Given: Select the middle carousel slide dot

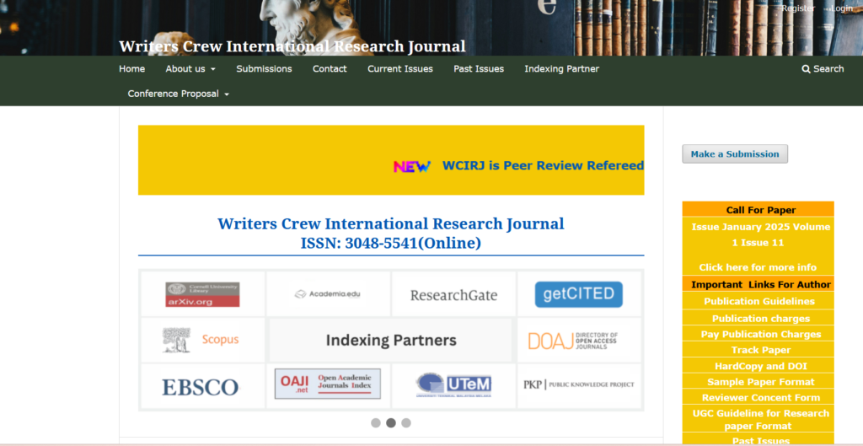Looking at the screenshot, I should pyautogui.click(x=391, y=423).
